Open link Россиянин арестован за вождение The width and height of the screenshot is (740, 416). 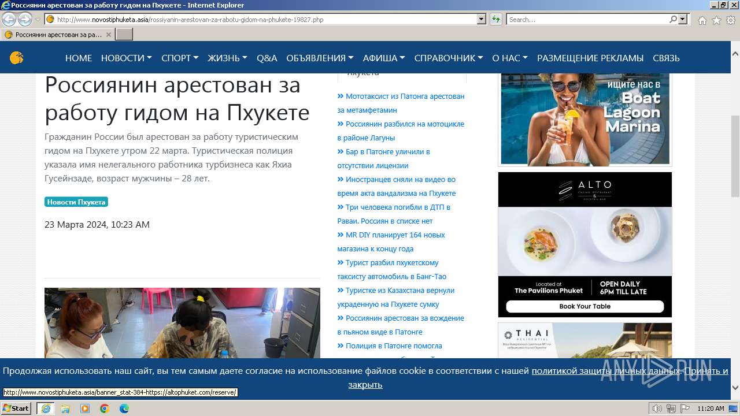[x=401, y=325]
